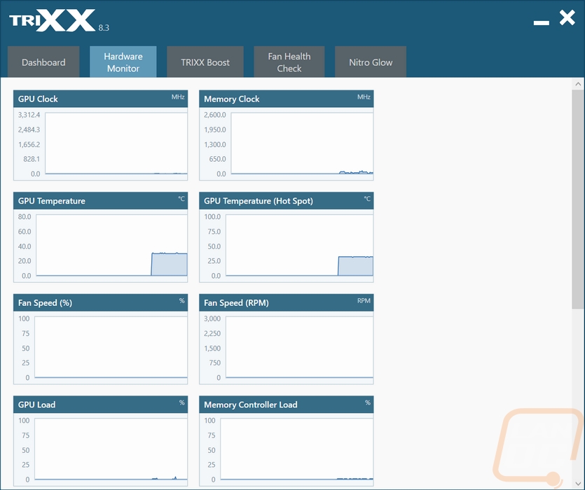This screenshot has width=585, height=490.
Task: Click the scrollbar up arrow
Action: pos(578,84)
